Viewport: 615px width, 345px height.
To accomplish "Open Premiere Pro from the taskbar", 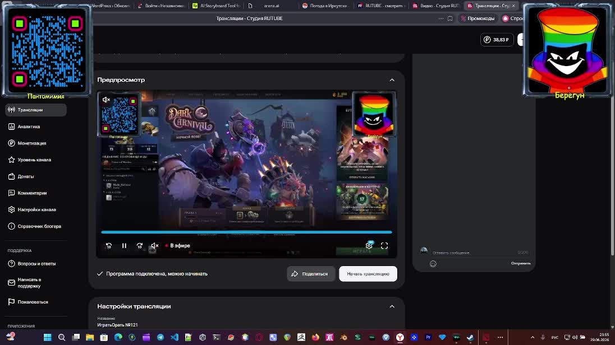I will (428, 337).
